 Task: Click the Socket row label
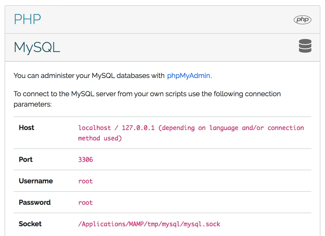30,224
